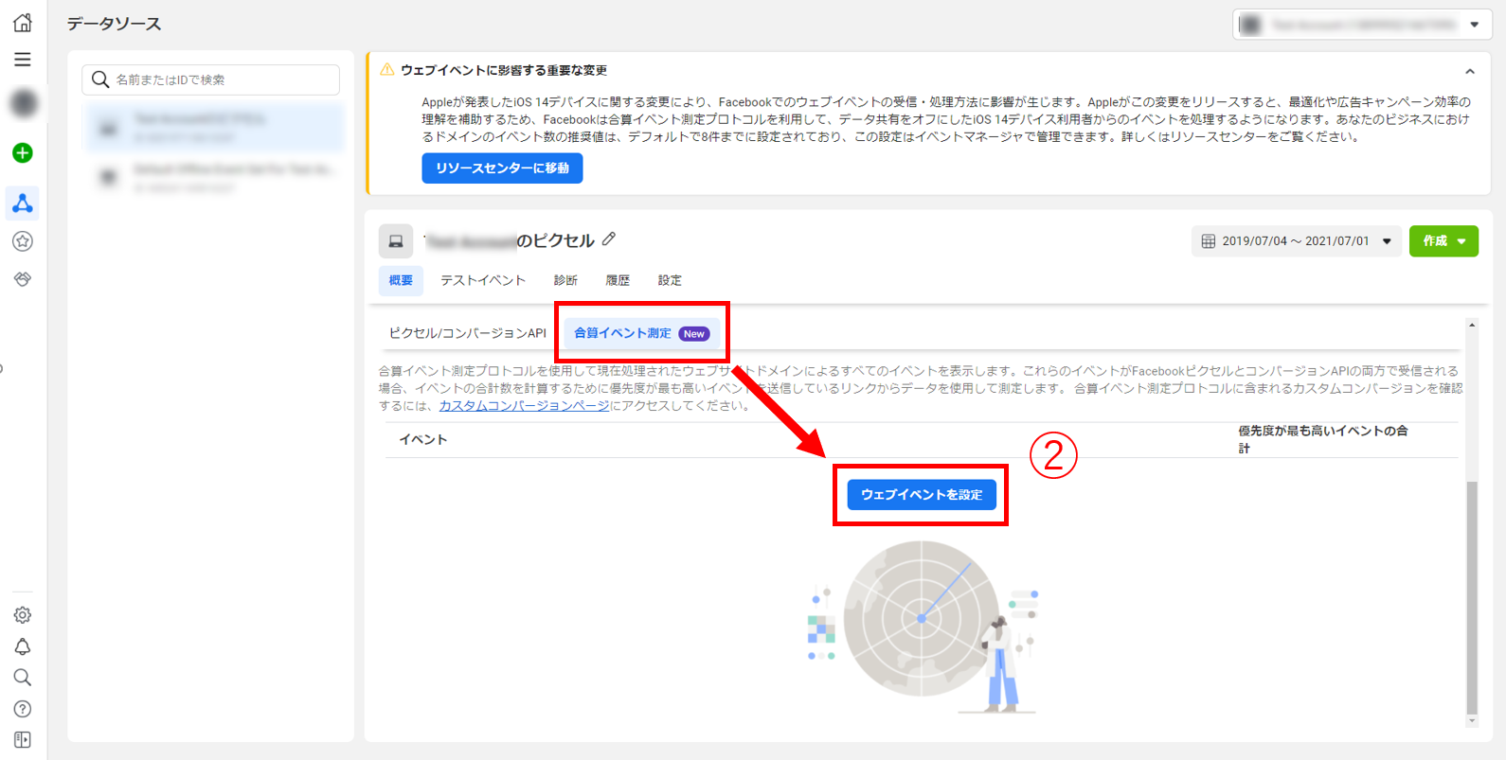
Task: Open the hamburger menu icon
Action: [x=23, y=60]
